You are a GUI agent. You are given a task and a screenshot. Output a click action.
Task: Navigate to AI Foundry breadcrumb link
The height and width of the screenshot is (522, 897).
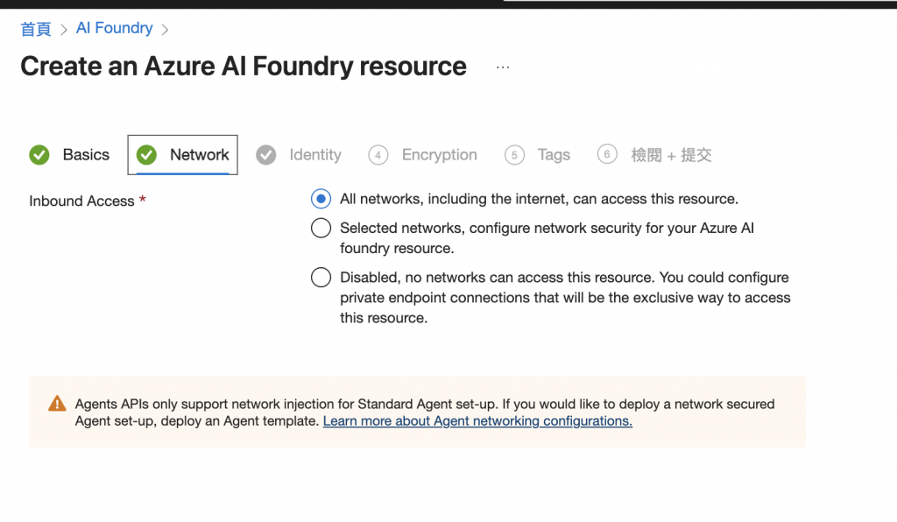tap(114, 28)
